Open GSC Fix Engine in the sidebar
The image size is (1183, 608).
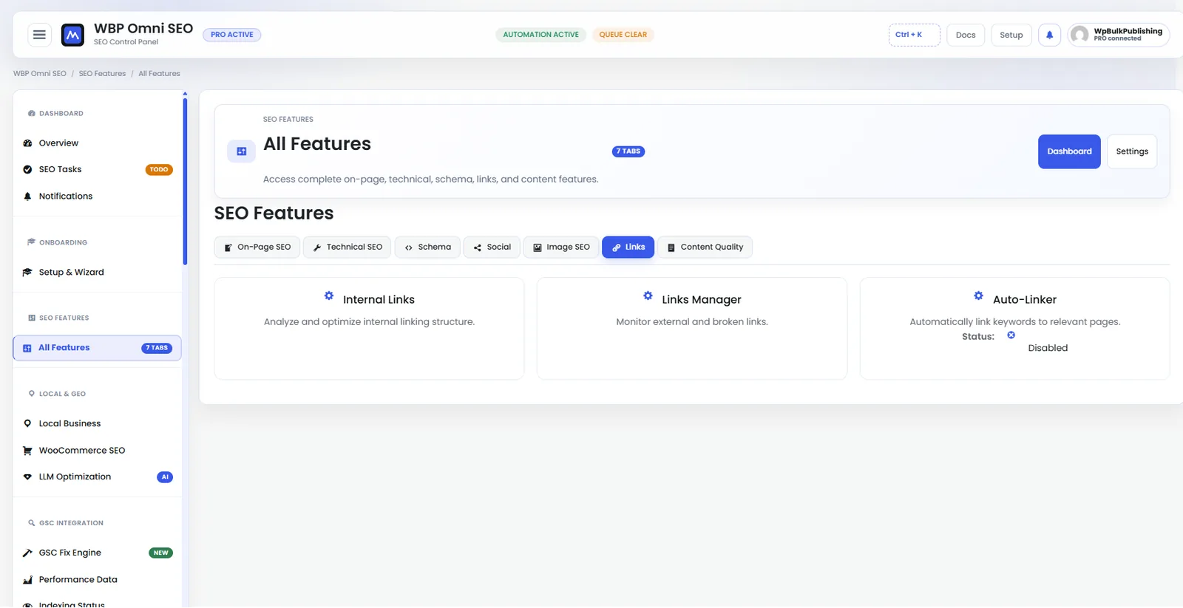[98, 553]
